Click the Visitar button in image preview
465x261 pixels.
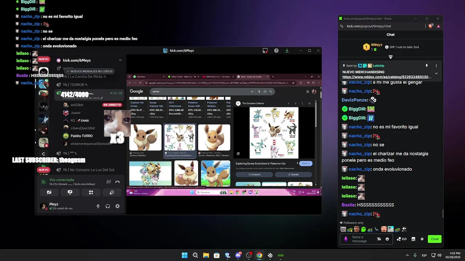[306, 163]
